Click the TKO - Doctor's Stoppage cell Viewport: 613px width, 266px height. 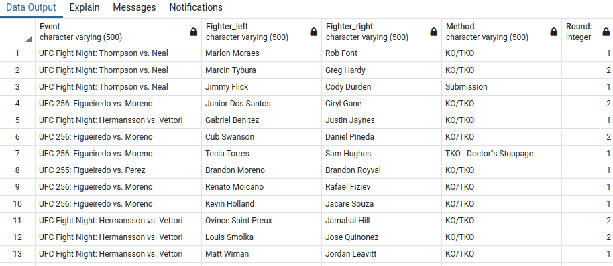pyautogui.click(x=502, y=154)
